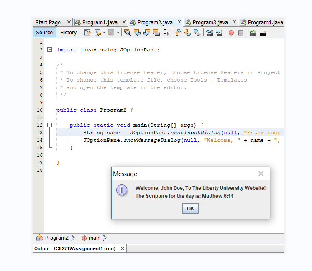The image size is (312, 271).
Task: Click the Find Selection magnifier icon
Action: tap(127, 33)
